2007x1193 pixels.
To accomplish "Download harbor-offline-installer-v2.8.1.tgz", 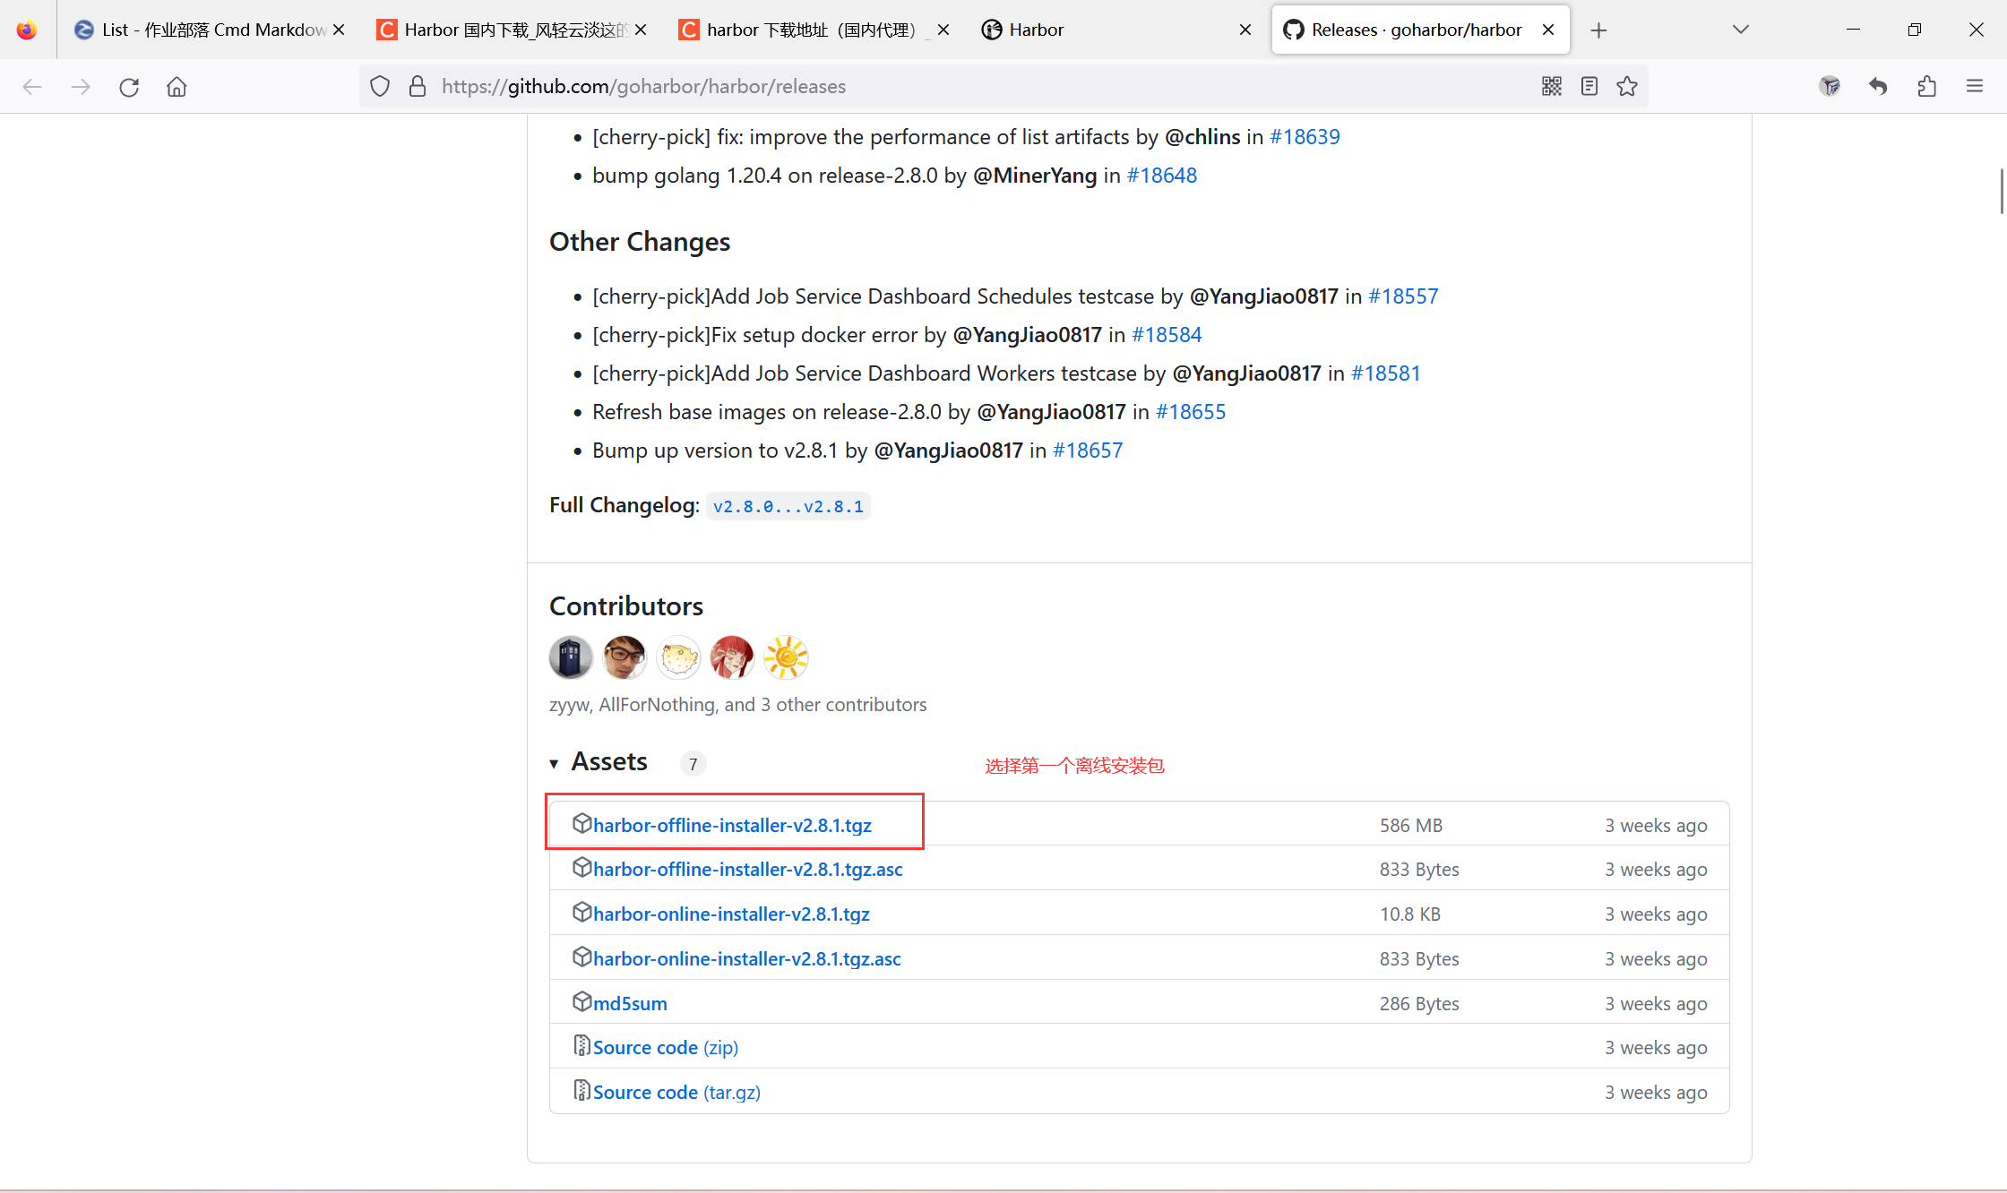I will coord(732,825).
